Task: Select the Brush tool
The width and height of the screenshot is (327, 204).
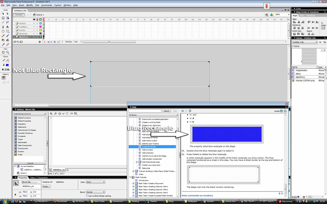Action: pyautogui.click(x=7, y=36)
